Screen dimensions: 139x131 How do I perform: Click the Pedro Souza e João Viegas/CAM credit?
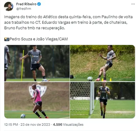click(39, 39)
